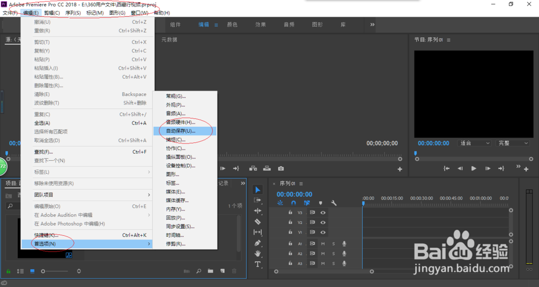
Task: Click the project panel find magnifier icon
Action: [199, 271]
